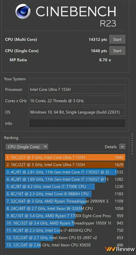Click into the Info text field
This screenshot has height=255, width=136.
coord(77,123)
